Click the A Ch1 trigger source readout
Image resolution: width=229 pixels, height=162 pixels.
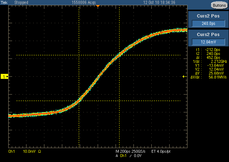click(121, 156)
